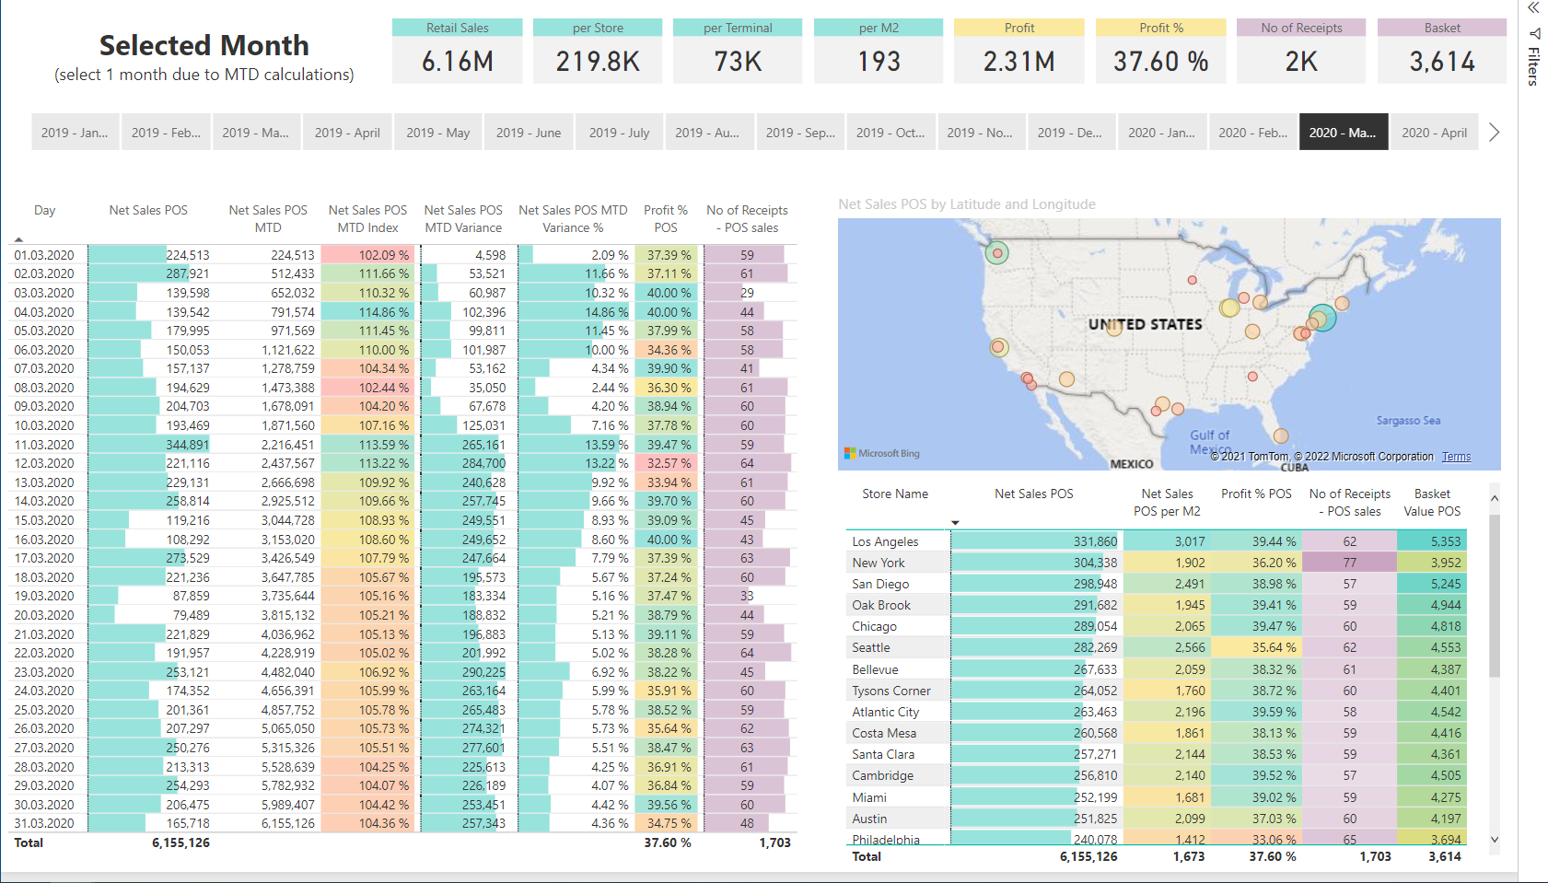Select 2019 - May in the month slicer
This screenshot has width=1548, height=883.
point(438,133)
